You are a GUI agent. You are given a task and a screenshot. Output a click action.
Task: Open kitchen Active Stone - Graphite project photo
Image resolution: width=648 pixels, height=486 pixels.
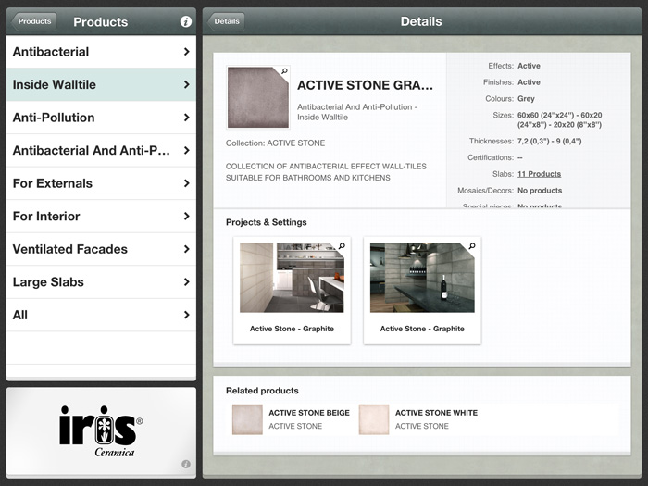[x=292, y=278]
